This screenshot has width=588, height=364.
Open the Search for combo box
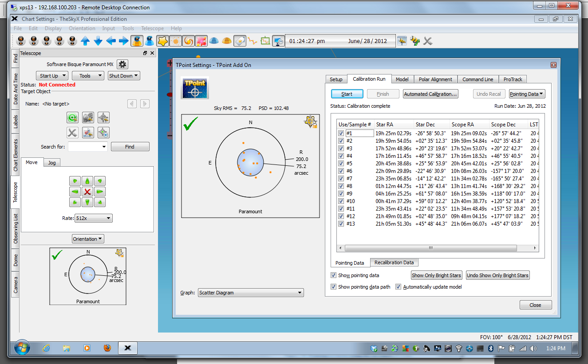[x=88, y=147]
